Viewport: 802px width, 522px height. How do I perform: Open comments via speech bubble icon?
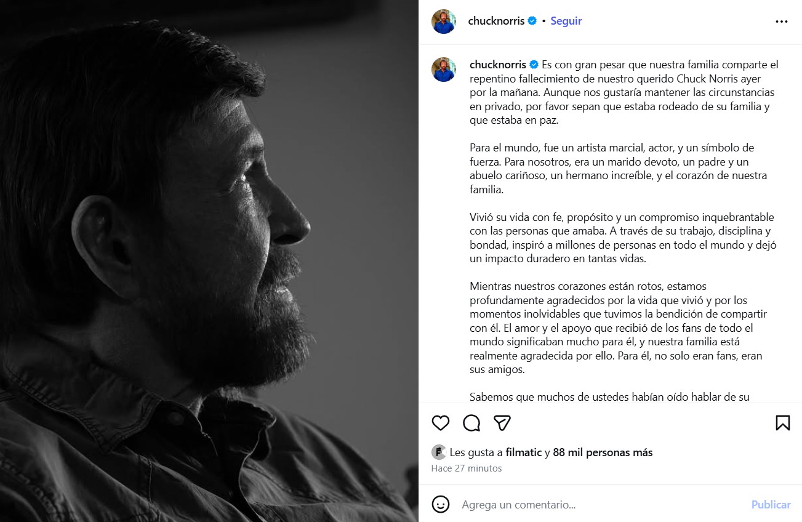tap(471, 423)
